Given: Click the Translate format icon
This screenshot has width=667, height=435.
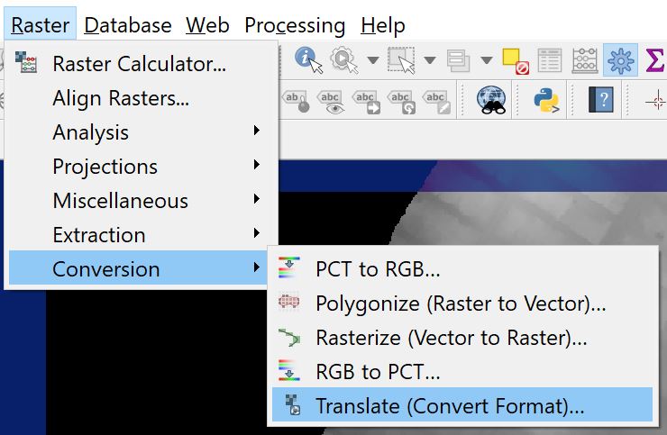Looking at the screenshot, I should click(x=293, y=404).
